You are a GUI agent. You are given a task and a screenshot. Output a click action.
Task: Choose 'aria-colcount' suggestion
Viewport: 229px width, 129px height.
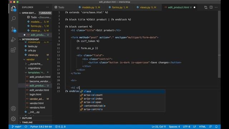[122, 95]
